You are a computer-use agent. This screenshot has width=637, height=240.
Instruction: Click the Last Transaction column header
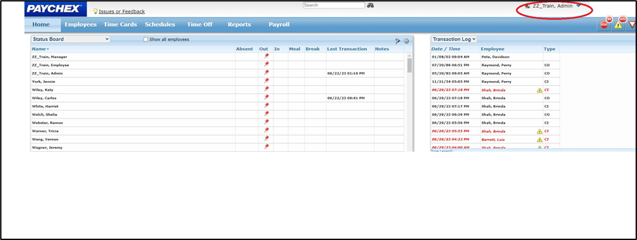coord(347,49)
